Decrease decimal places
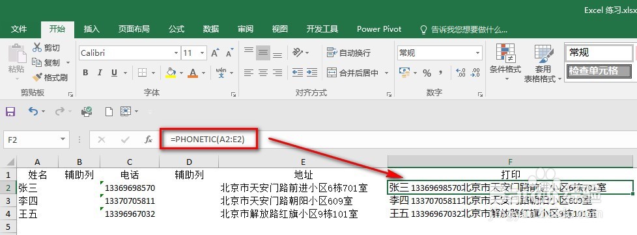The image size is (637, 235). [475, 73]
